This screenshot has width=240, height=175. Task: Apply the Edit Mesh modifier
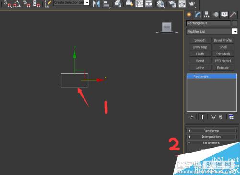[x=223, y=54]
